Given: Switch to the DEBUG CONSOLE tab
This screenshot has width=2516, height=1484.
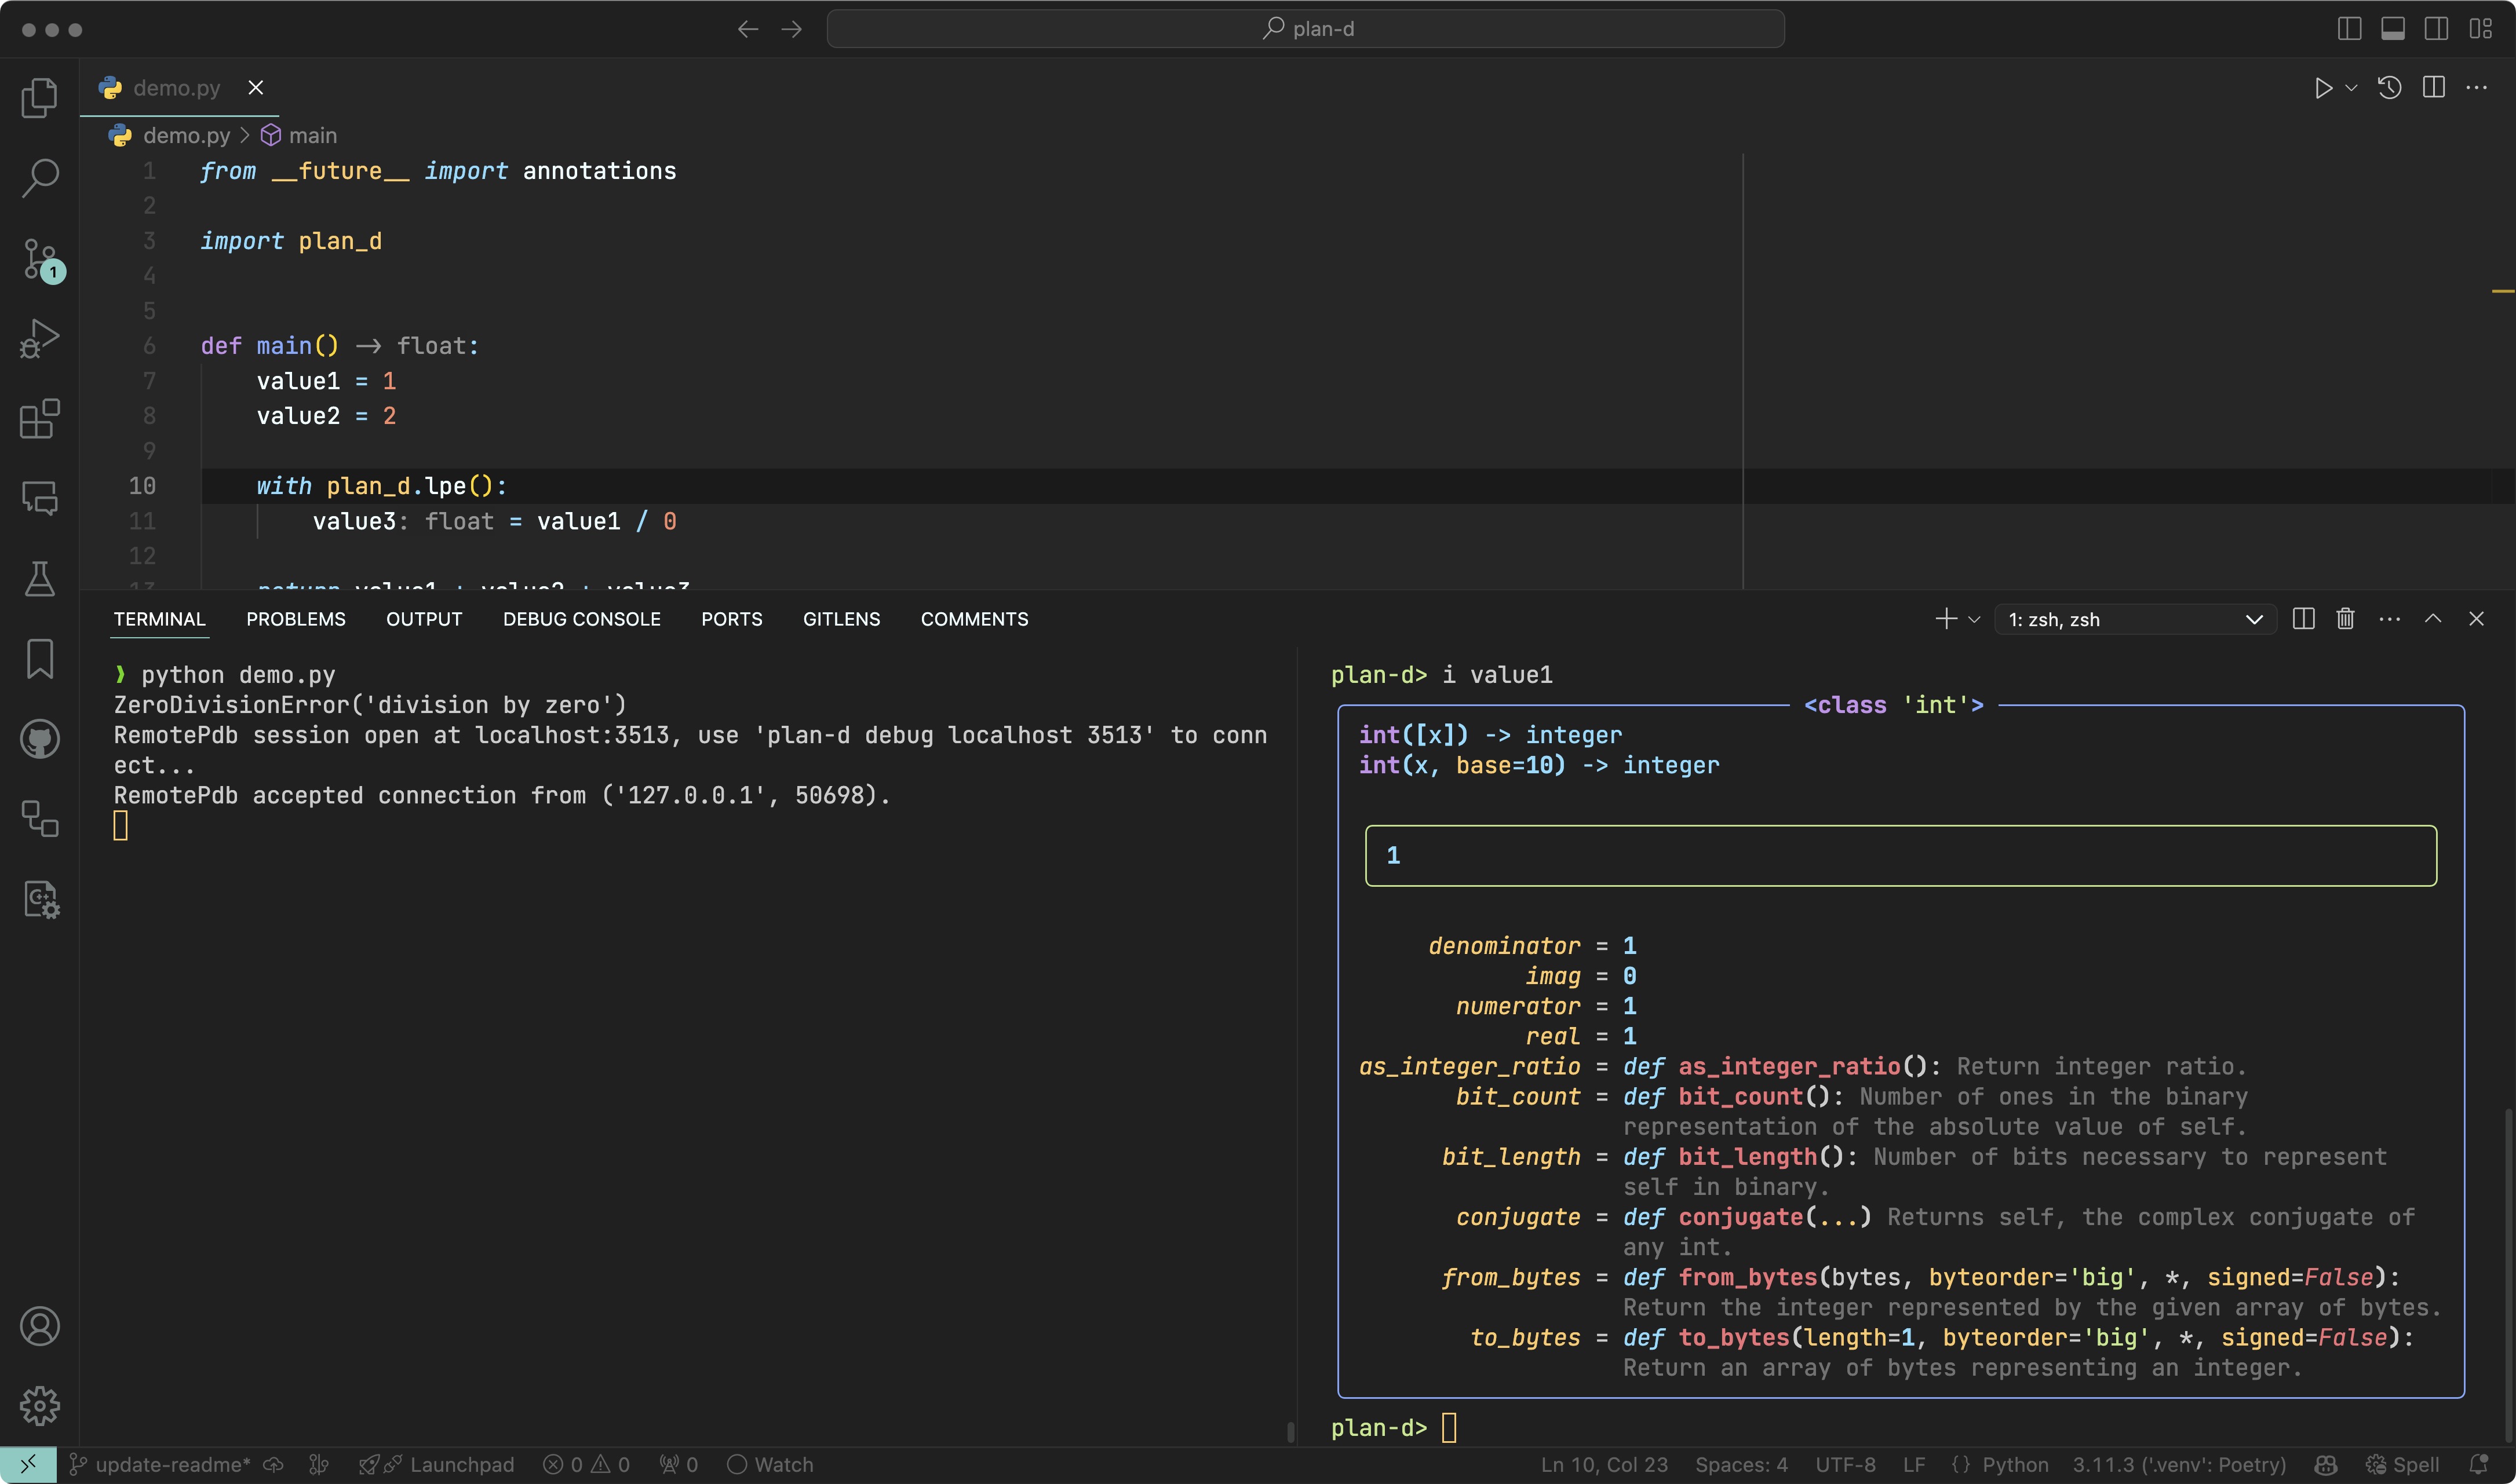Looking at the screenshot, I should click(581, 619).
